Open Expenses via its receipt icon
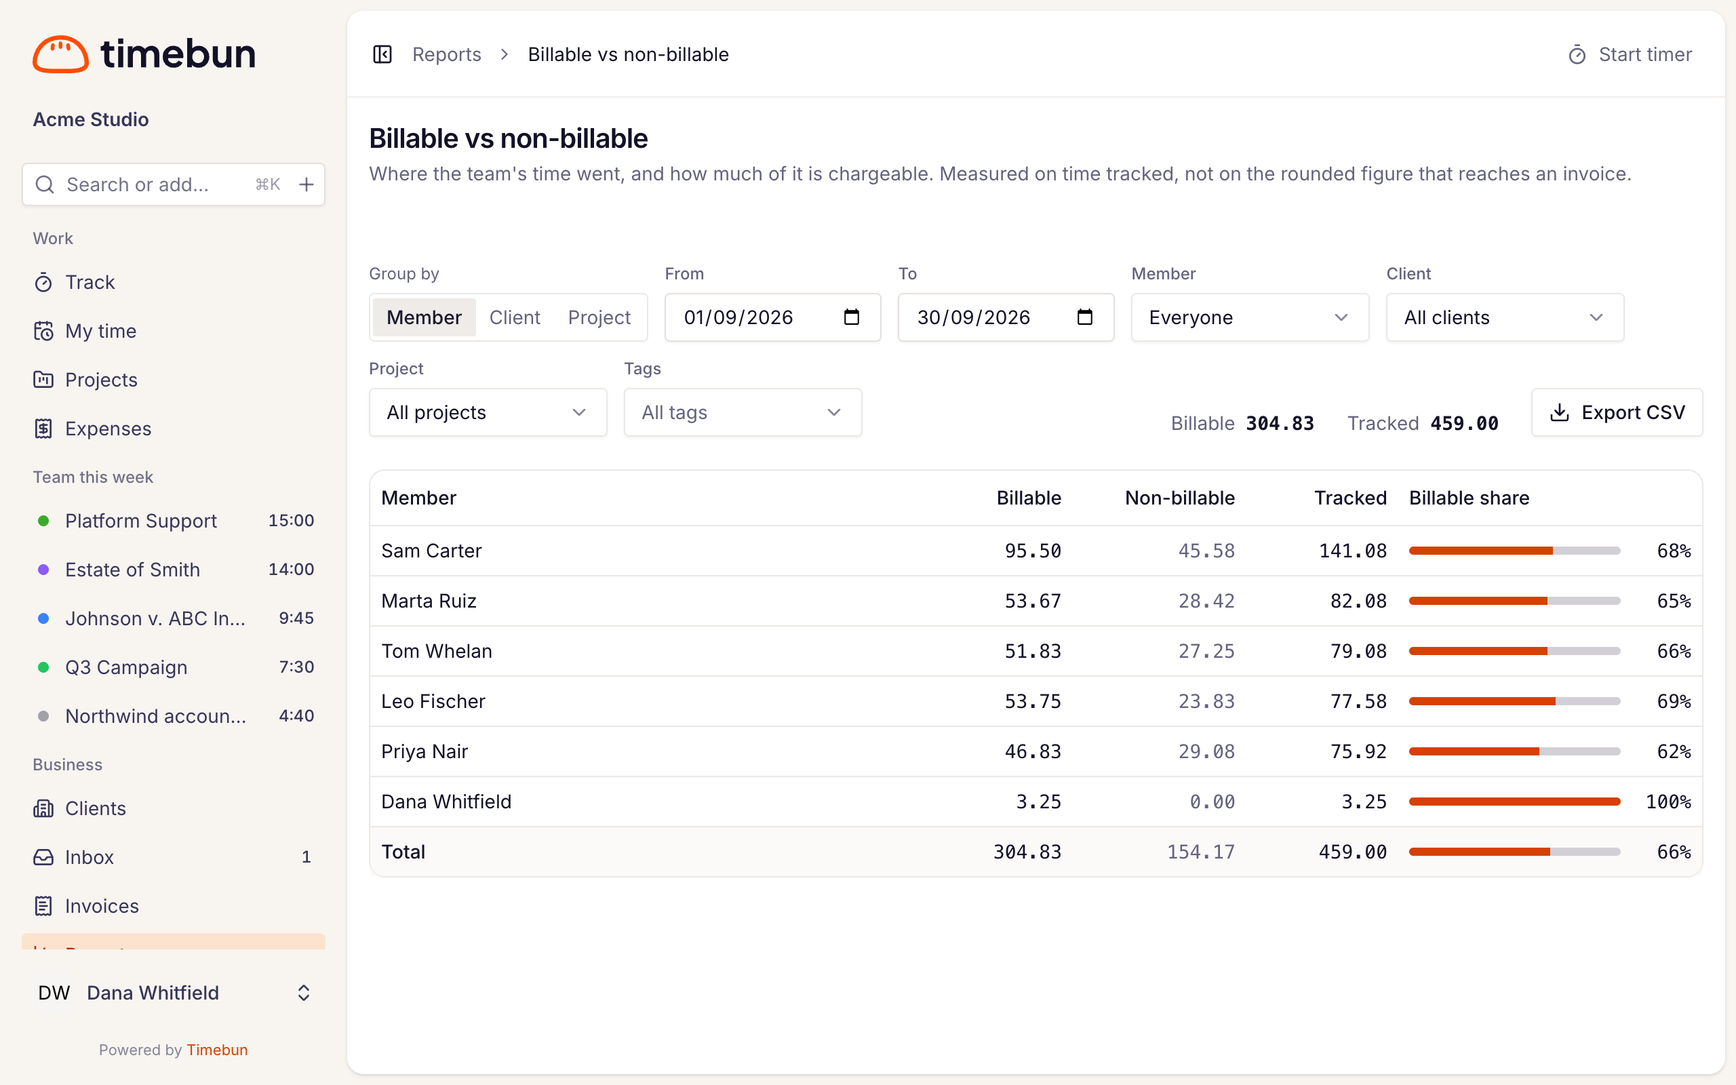This screenshot has height=1085, width=1736. point(43,429)
